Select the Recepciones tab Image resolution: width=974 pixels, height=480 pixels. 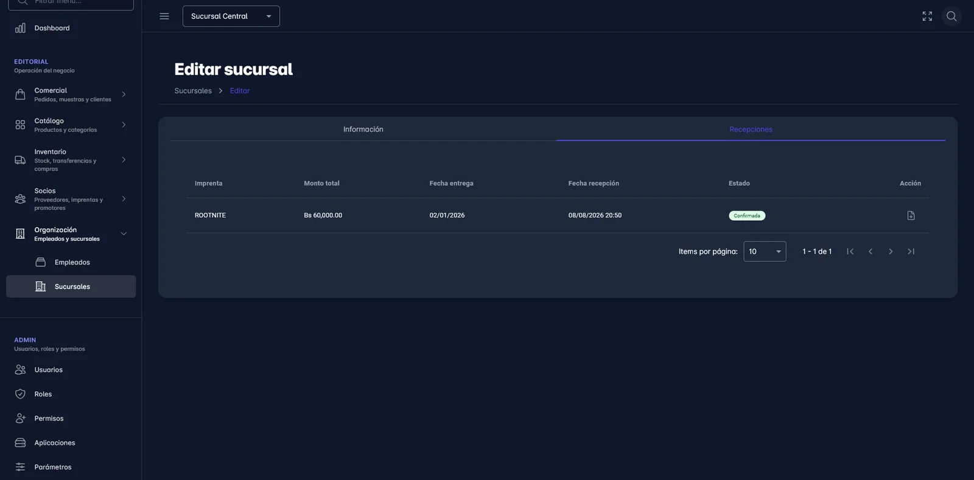click(x=751, y=129)
